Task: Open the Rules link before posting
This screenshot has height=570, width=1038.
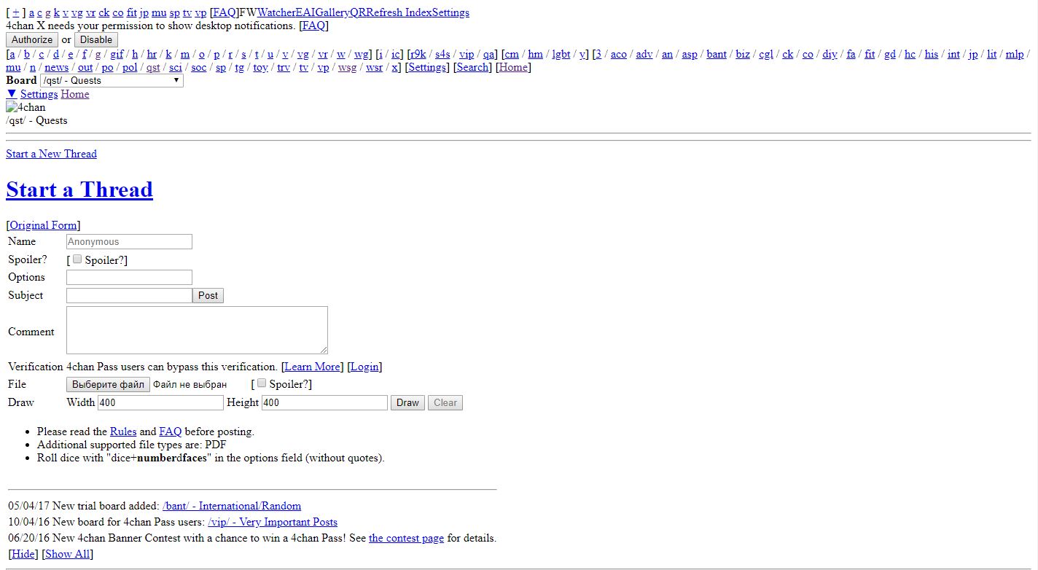Action: click(123, 432)
